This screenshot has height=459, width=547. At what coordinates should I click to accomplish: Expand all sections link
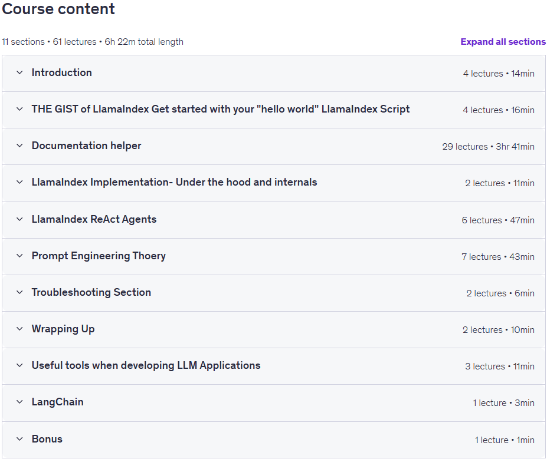(503, 42)
